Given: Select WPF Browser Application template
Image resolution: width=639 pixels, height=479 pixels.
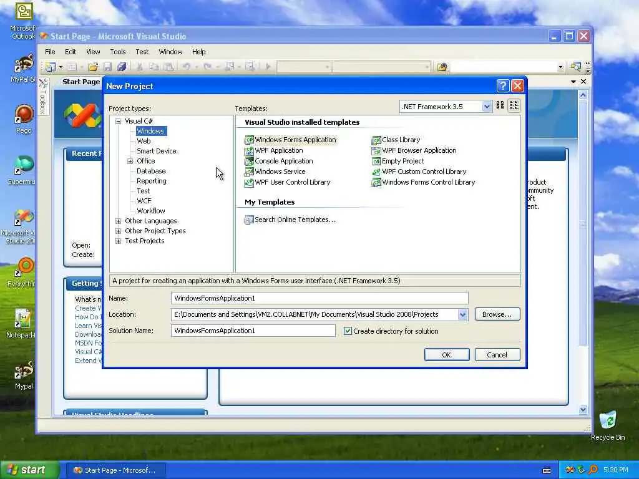Looking at the screenshot, I should [414, 150].
